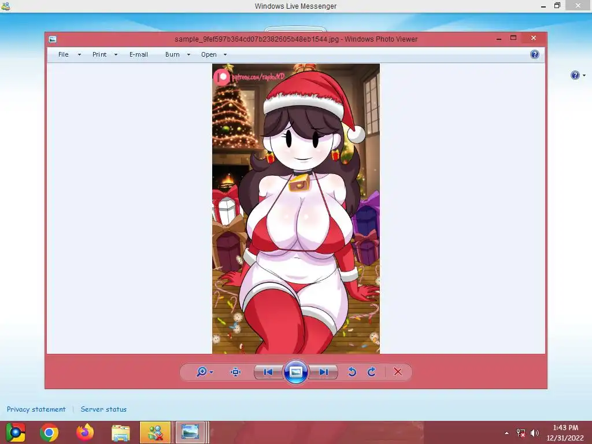The width and height of the screenshot is (592, 444).
Task: Rotate the photo clockwise
Action: (x=372, y=372)
